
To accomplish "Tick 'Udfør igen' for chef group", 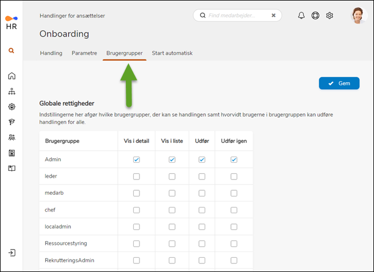I will tap(234, 210).
